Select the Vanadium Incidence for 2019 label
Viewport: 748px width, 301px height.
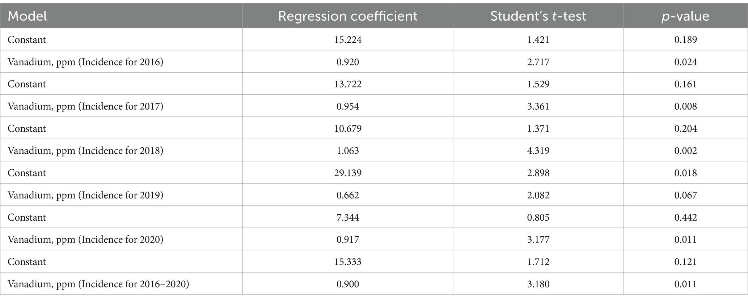(x=85, y=195)
